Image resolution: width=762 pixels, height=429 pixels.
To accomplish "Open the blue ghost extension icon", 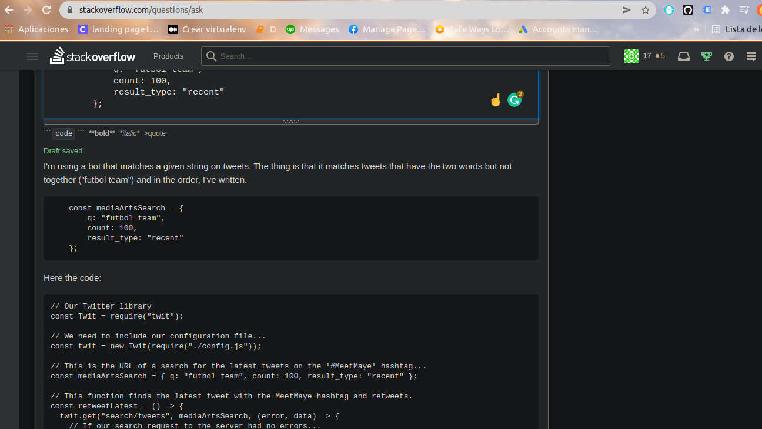I will (x=669, y=10).
